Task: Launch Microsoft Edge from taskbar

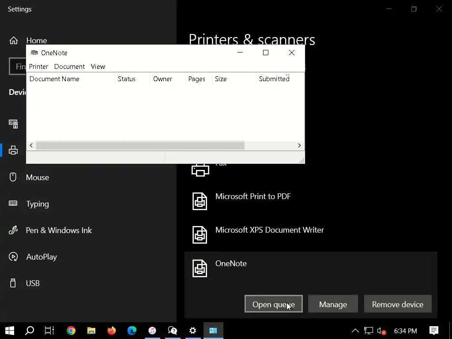Action: pyautogui.click(x=132, y=331)
